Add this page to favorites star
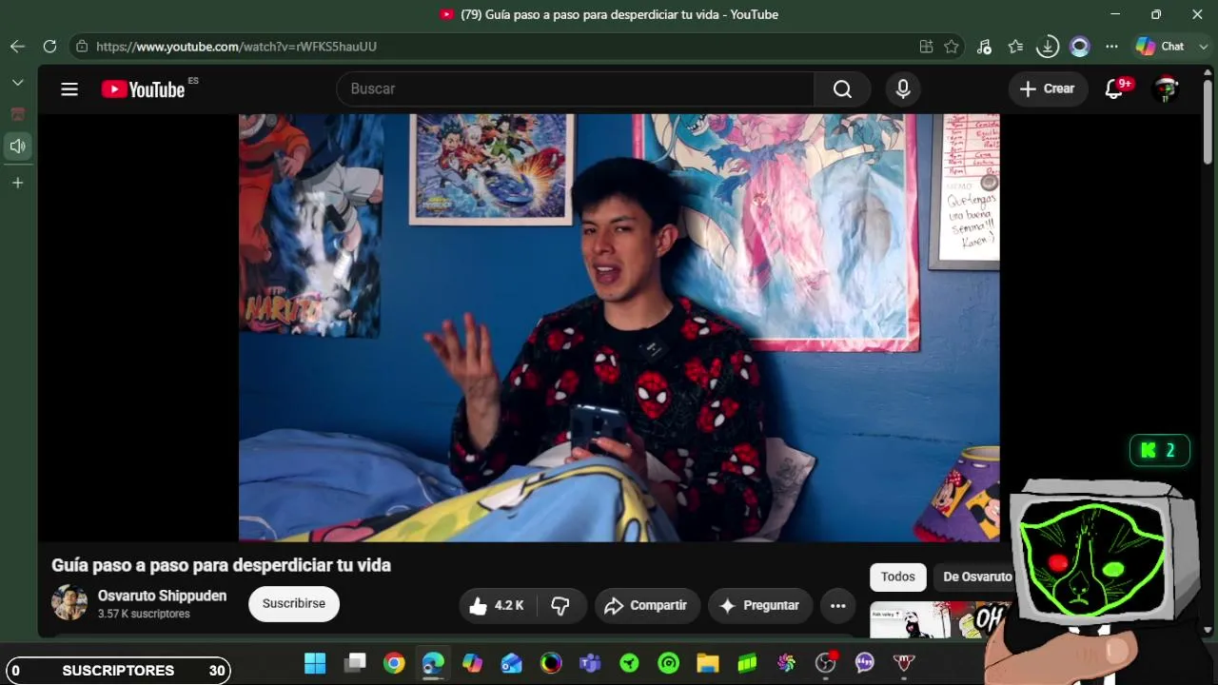This screenshot has width=1218, height=685. [x=952, y=47]
